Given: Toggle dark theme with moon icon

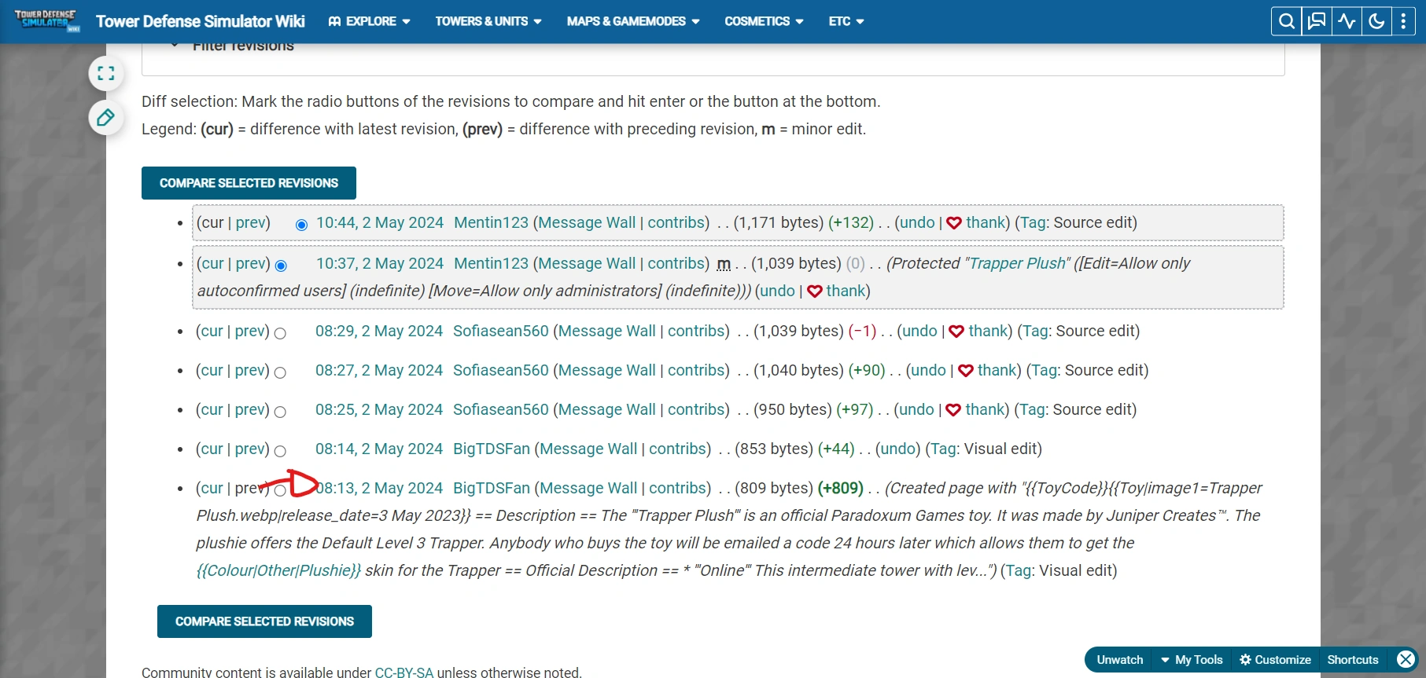Looking at the screenshot, I should tap(1376, 21).
